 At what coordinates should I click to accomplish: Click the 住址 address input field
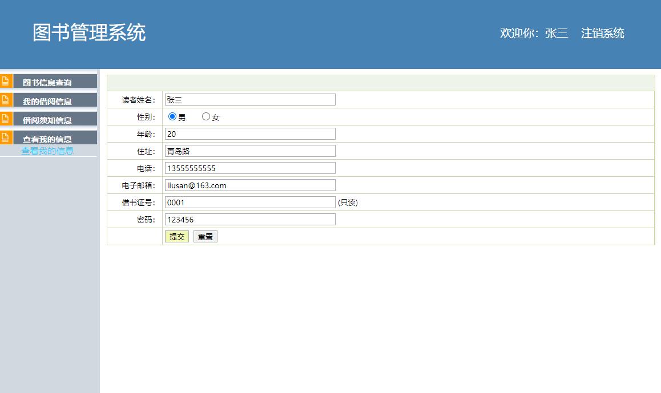coord(249,151)
